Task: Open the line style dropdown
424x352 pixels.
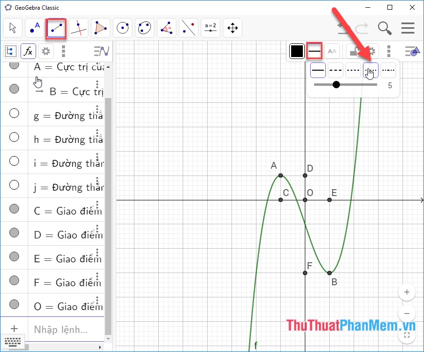Action: coord(314,51)
